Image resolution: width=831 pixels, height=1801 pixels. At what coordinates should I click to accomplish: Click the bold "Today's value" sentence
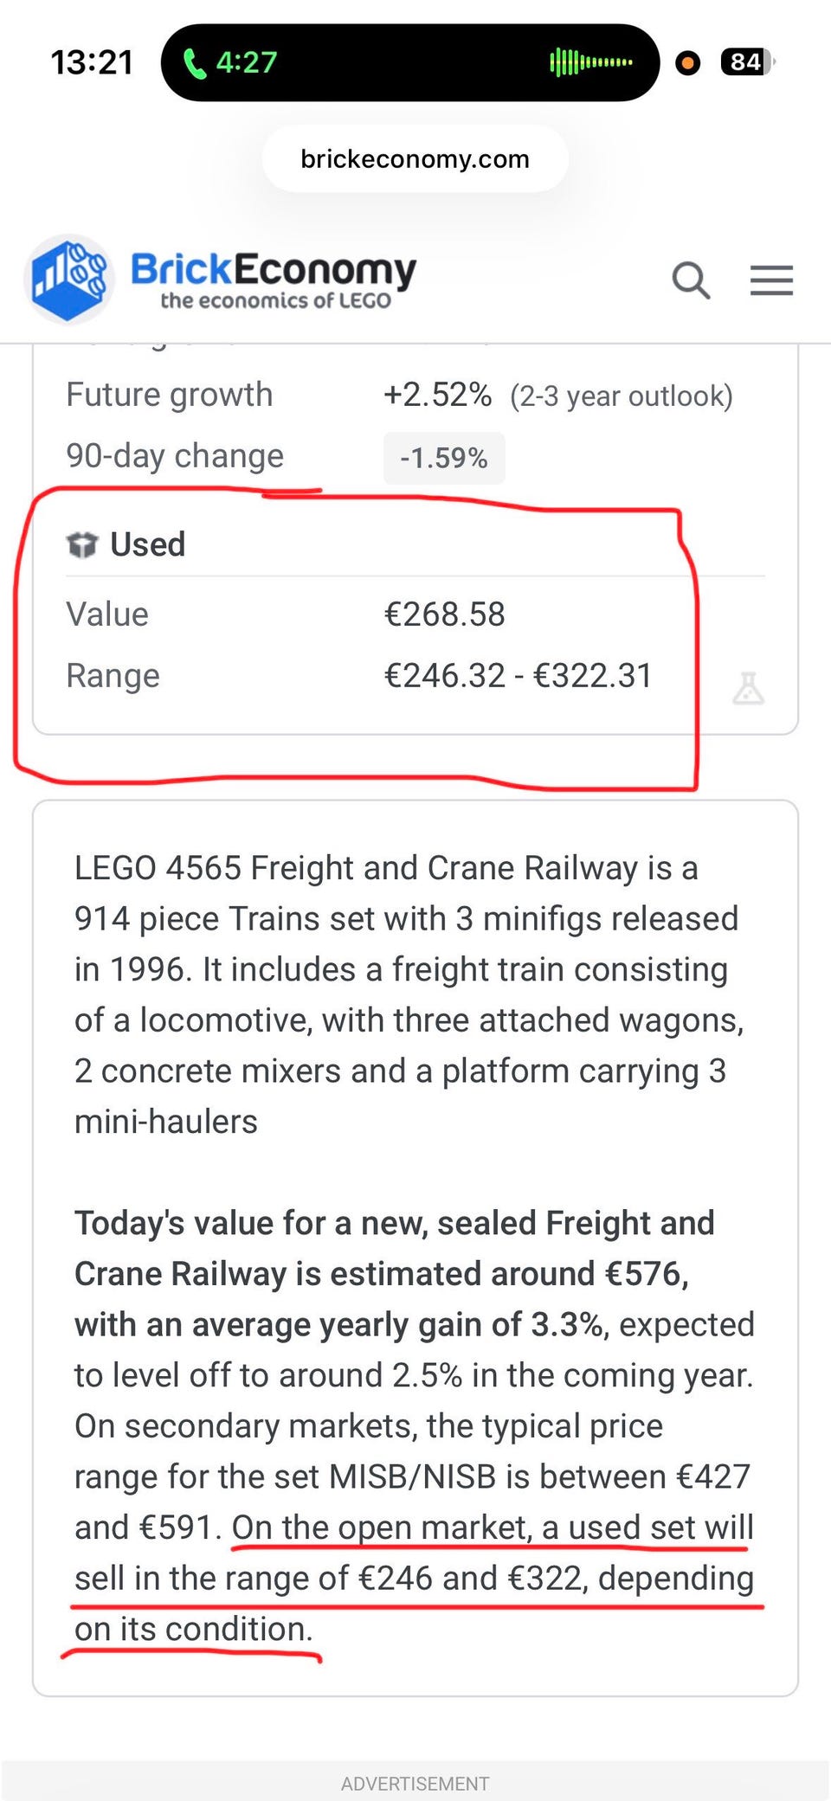click(x=394, y=1274)
